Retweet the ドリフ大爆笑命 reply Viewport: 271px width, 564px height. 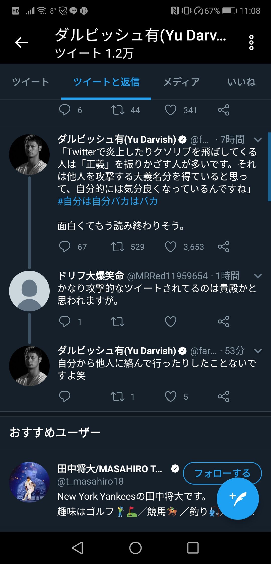coord(118,321)
